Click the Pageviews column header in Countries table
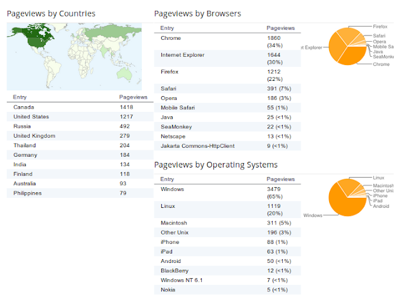405x304 pixels. pyautogui.click(x=133, y=97)
